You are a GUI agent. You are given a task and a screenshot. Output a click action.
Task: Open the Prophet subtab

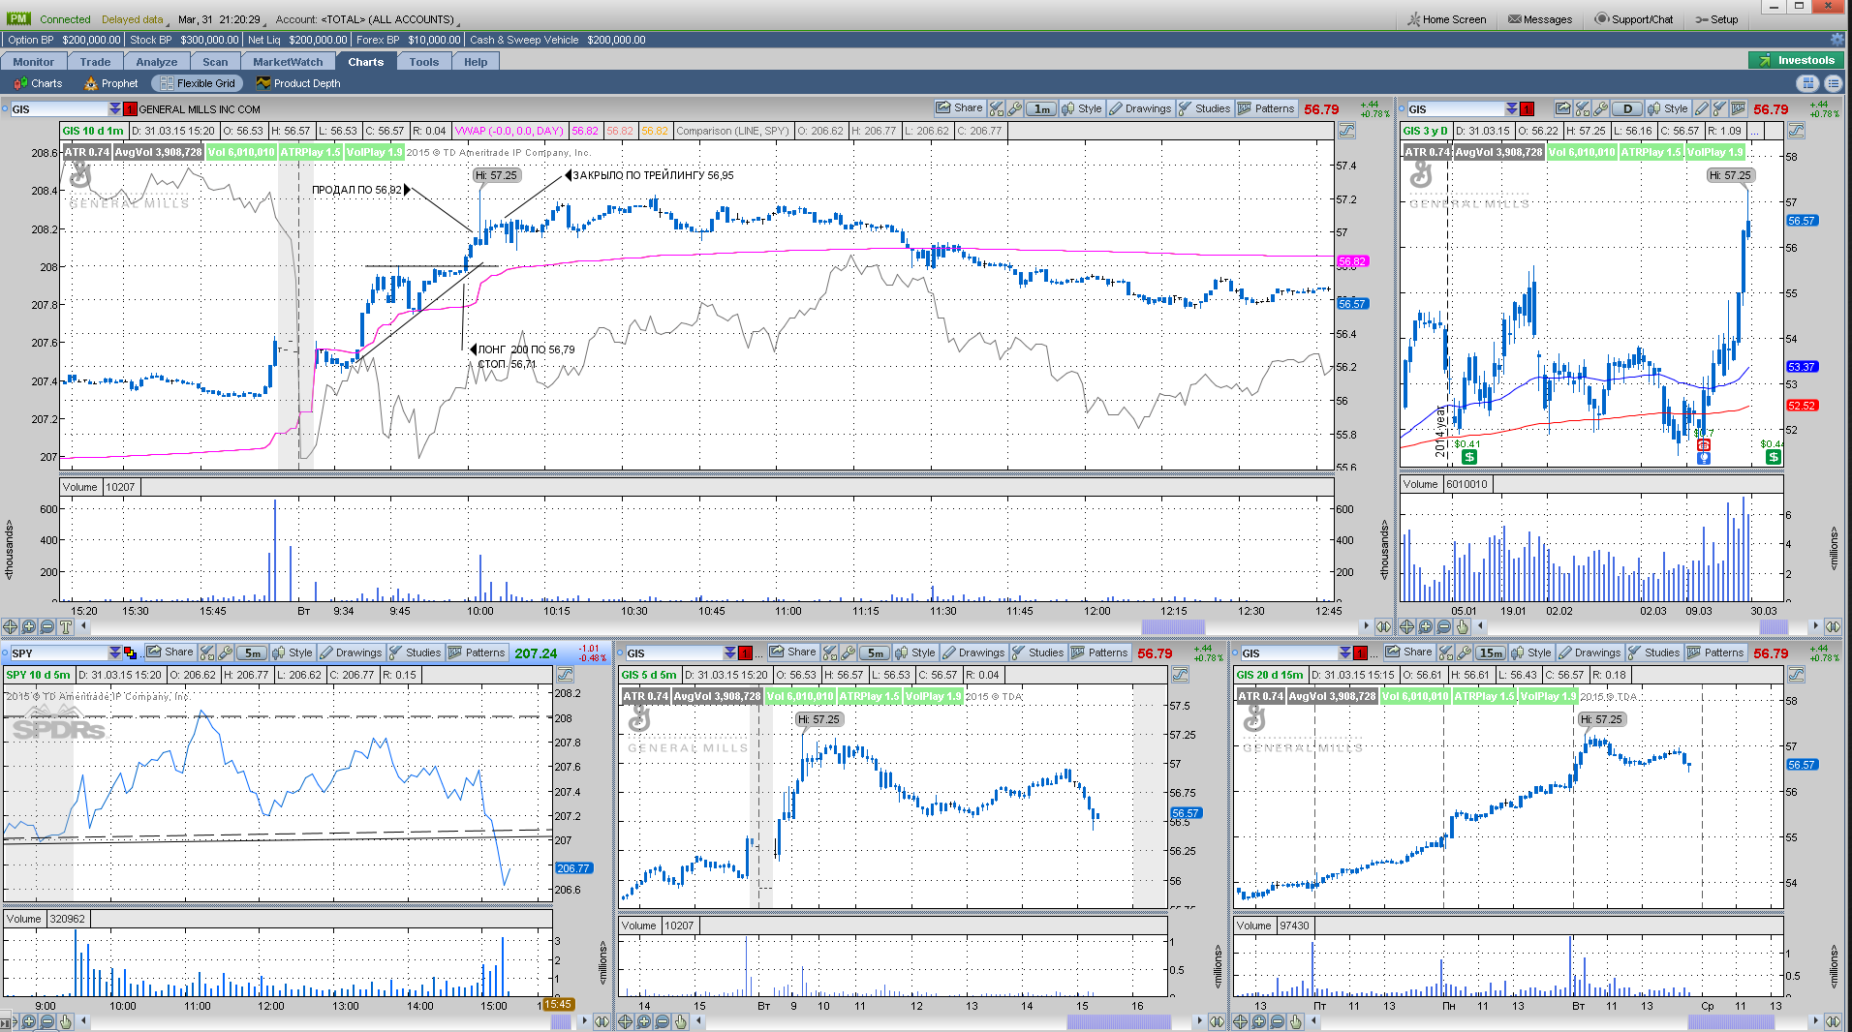point(110,83)
